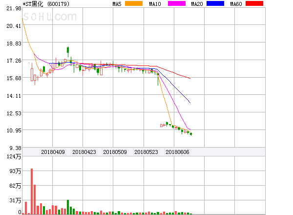The width and height of the screenshot is (293, 215).
Task: Select the MA10 legend label
Action: tap(155, 4)
